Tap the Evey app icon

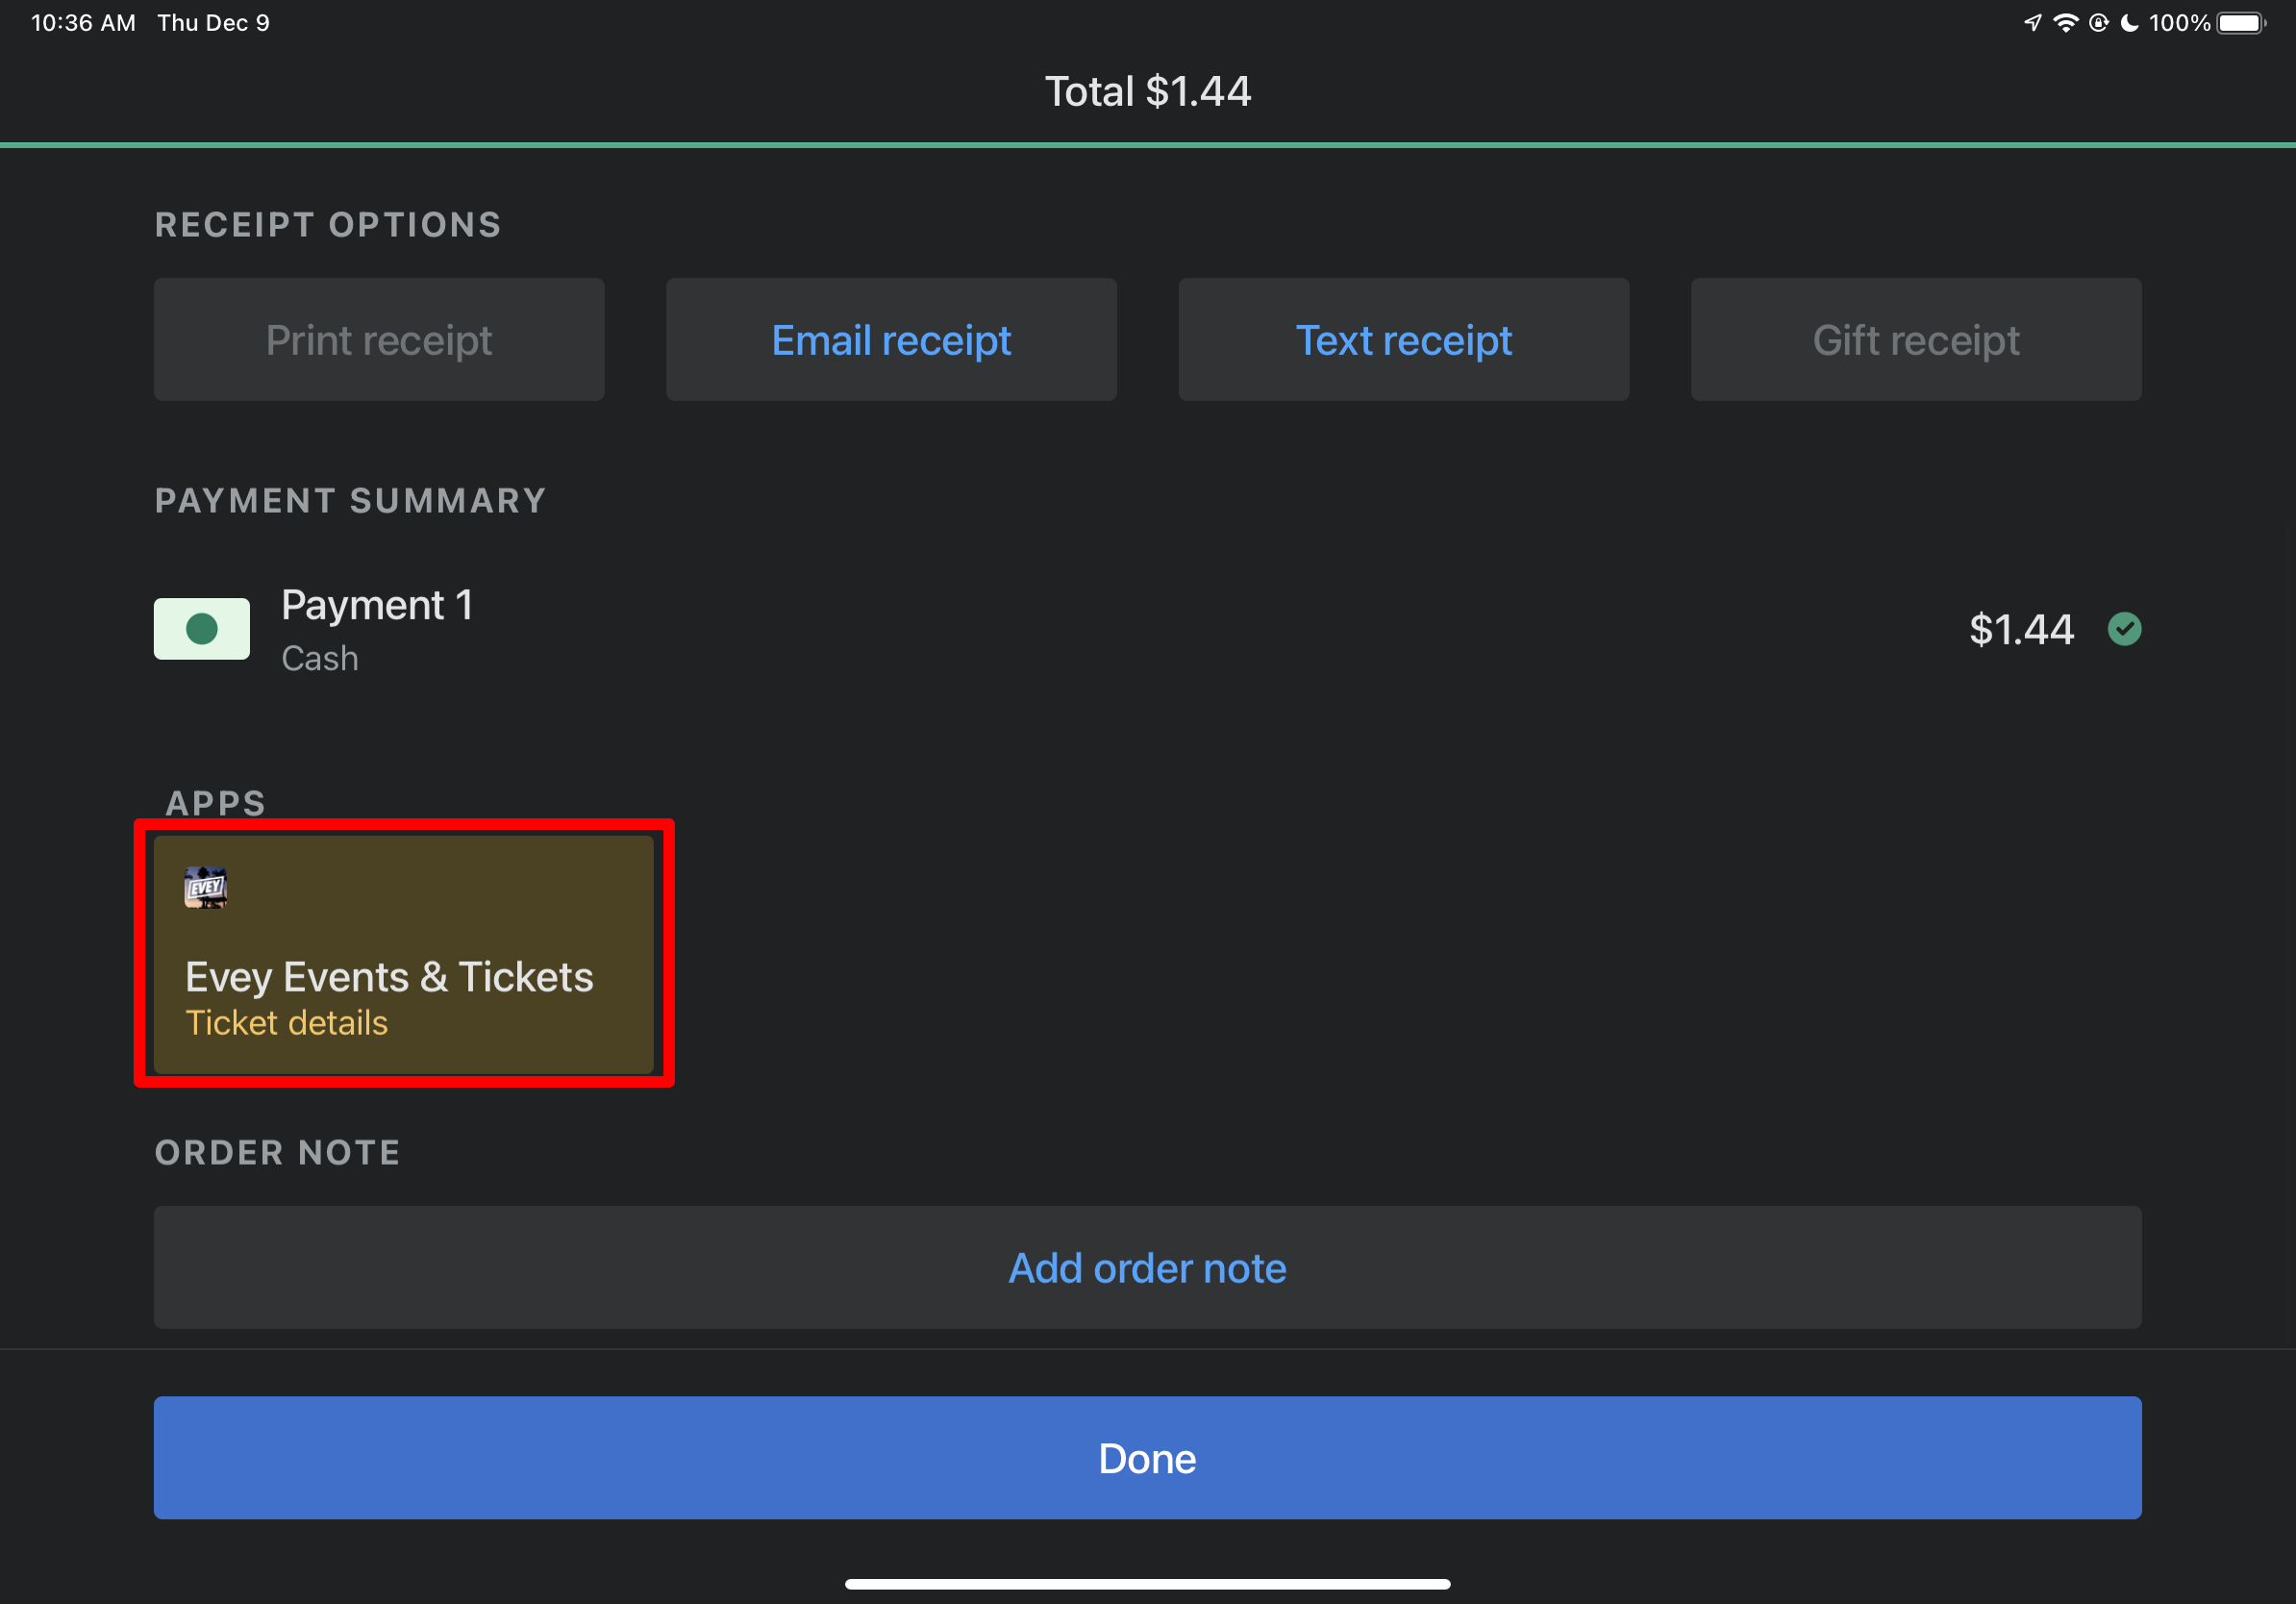[206, 888]
